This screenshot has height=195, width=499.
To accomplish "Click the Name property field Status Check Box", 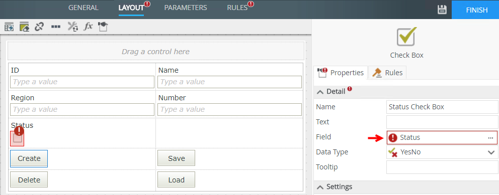I will coord(442,107).
